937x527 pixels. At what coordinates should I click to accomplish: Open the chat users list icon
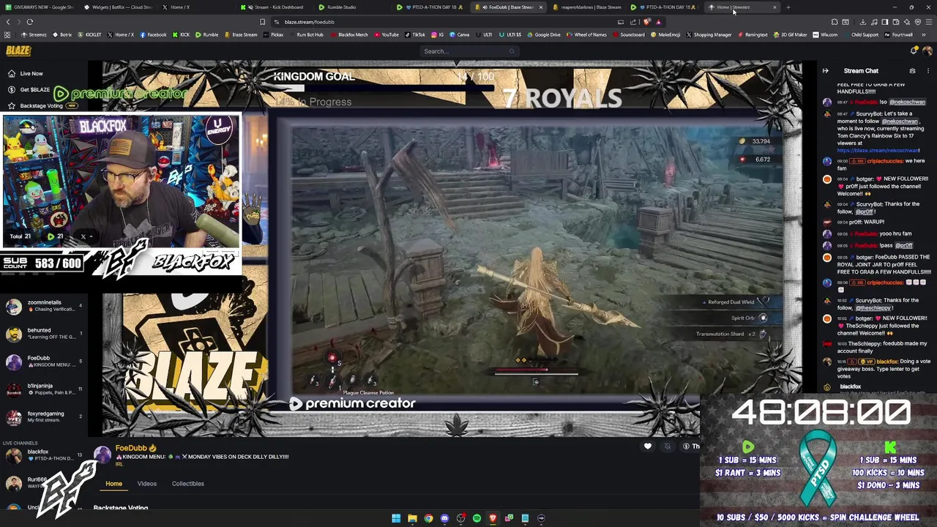(x=912, y=71)
